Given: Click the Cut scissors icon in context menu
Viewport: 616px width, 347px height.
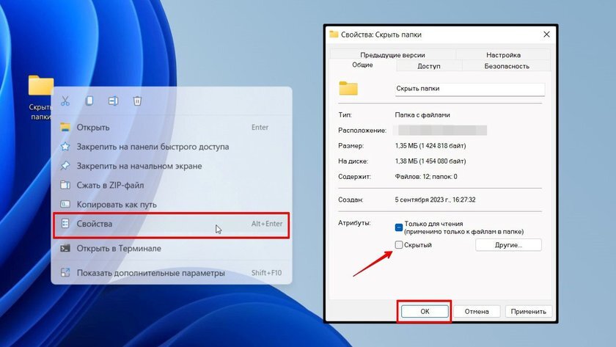Looking at the screenshot, I should pos(65,101).
